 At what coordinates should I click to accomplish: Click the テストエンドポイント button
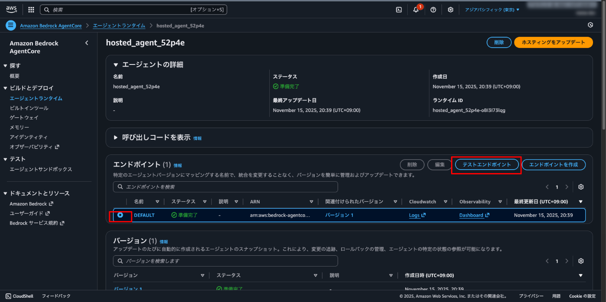(487, 165)
